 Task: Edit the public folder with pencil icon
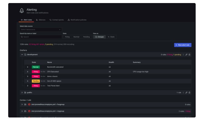click(186, 93)
